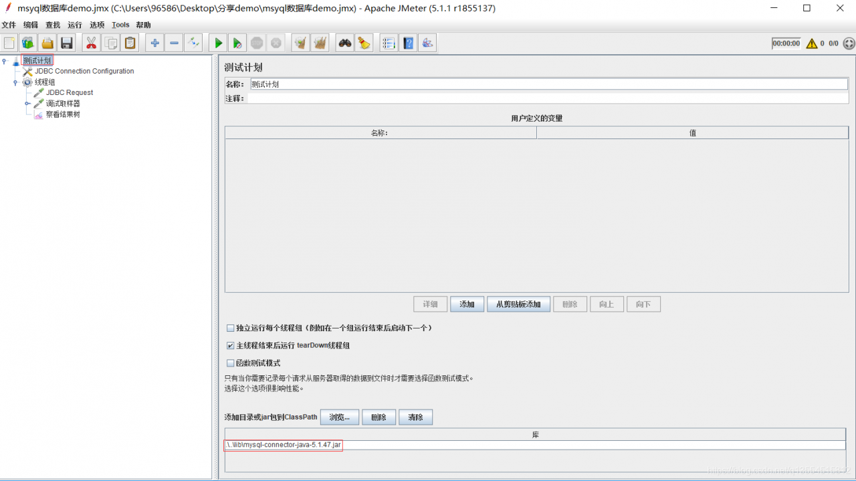Click the greyed Stop icon

(x=257, y=43)
